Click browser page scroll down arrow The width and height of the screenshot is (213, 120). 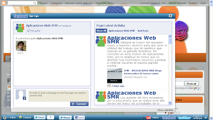pyautogui.click(x=211, y=118)
